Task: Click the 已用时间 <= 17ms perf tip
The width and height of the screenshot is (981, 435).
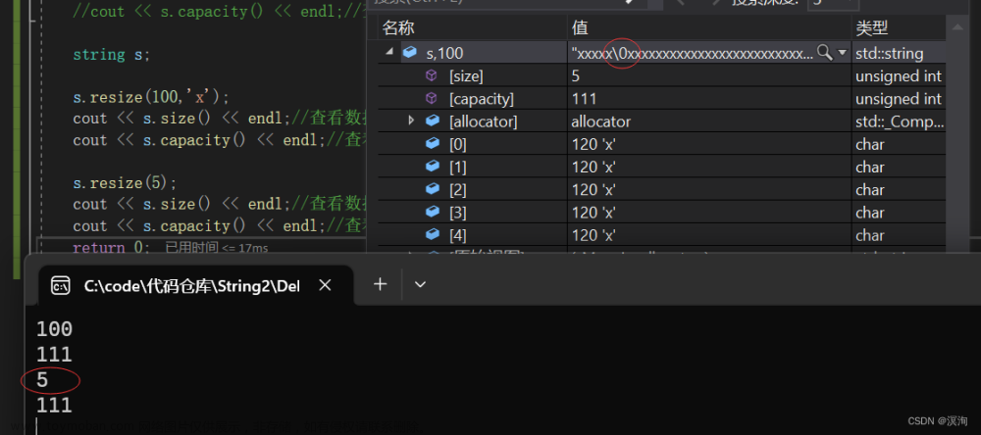Action: (x=216, y=248)
